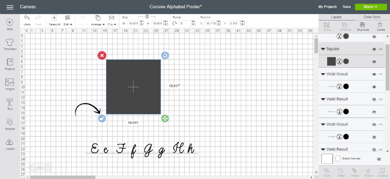Open My Projects
390x179 pixels.
(x=327, y=7)
